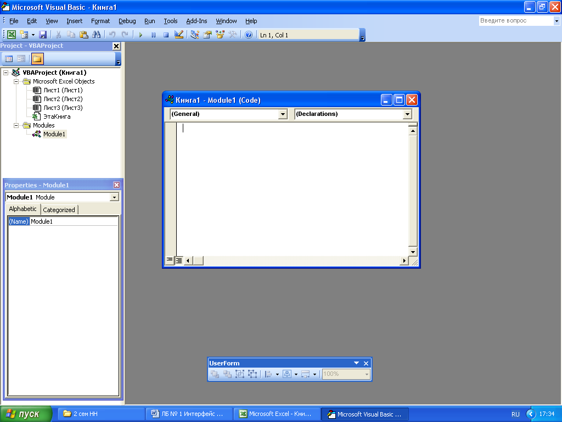
Task: Select Module1 in the project tree
Action: [54, 134]
